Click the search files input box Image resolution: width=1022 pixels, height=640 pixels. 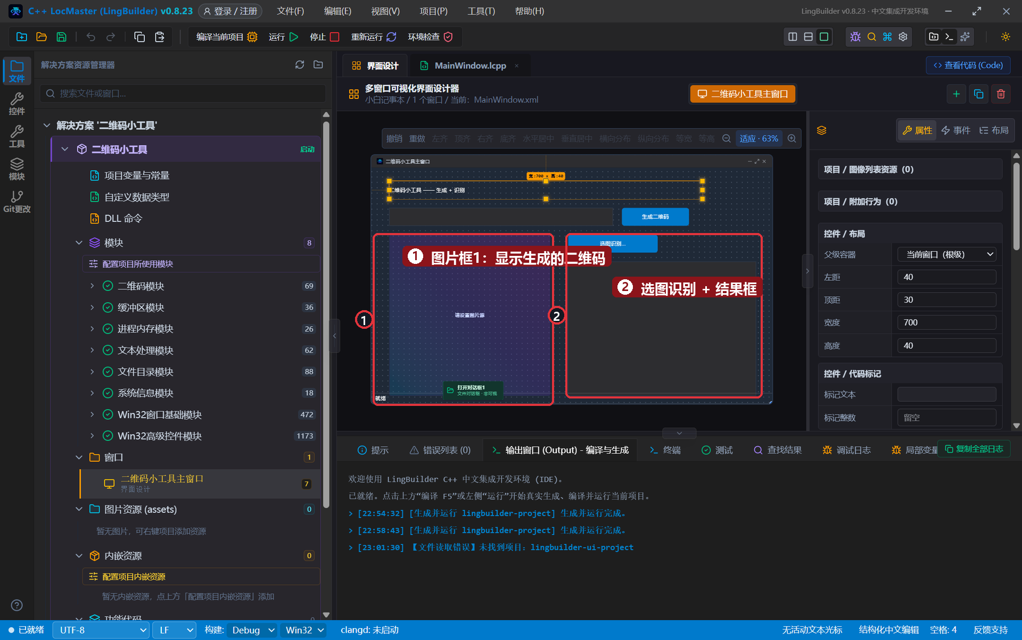click(x=183, y=93)
